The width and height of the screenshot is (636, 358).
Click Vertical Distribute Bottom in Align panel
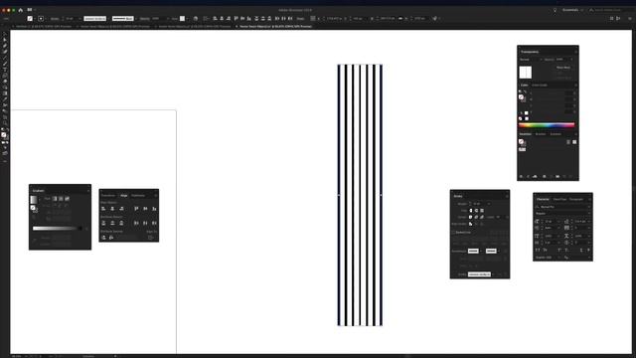point(121,223)
